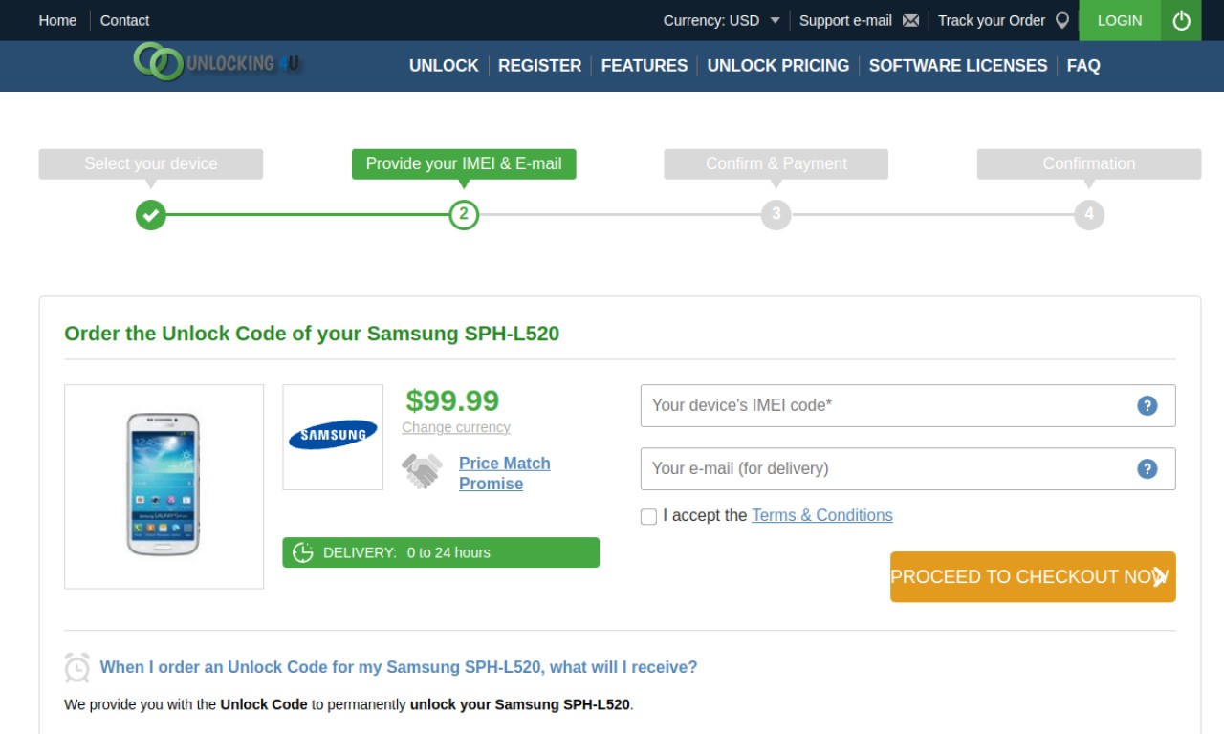Image resolution: width=1224 pixels, height=734 pixels.
Task: Open the Price Match Promise link
Action: click(x=505, y=473)
